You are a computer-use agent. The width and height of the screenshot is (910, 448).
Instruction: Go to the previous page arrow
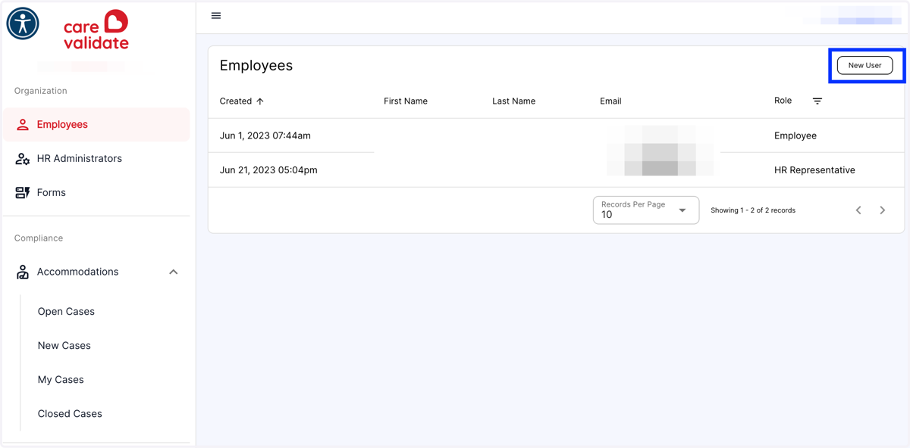point(858,210)
